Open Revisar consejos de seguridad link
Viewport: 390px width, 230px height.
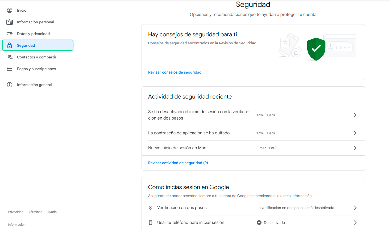175,72
